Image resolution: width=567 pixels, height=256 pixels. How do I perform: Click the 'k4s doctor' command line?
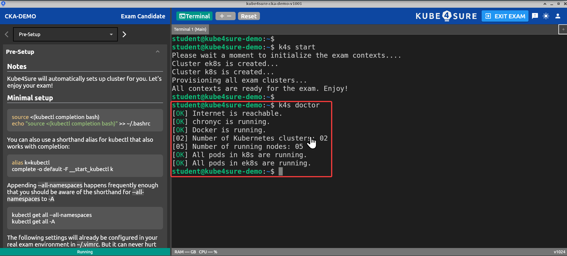(246, 105)
